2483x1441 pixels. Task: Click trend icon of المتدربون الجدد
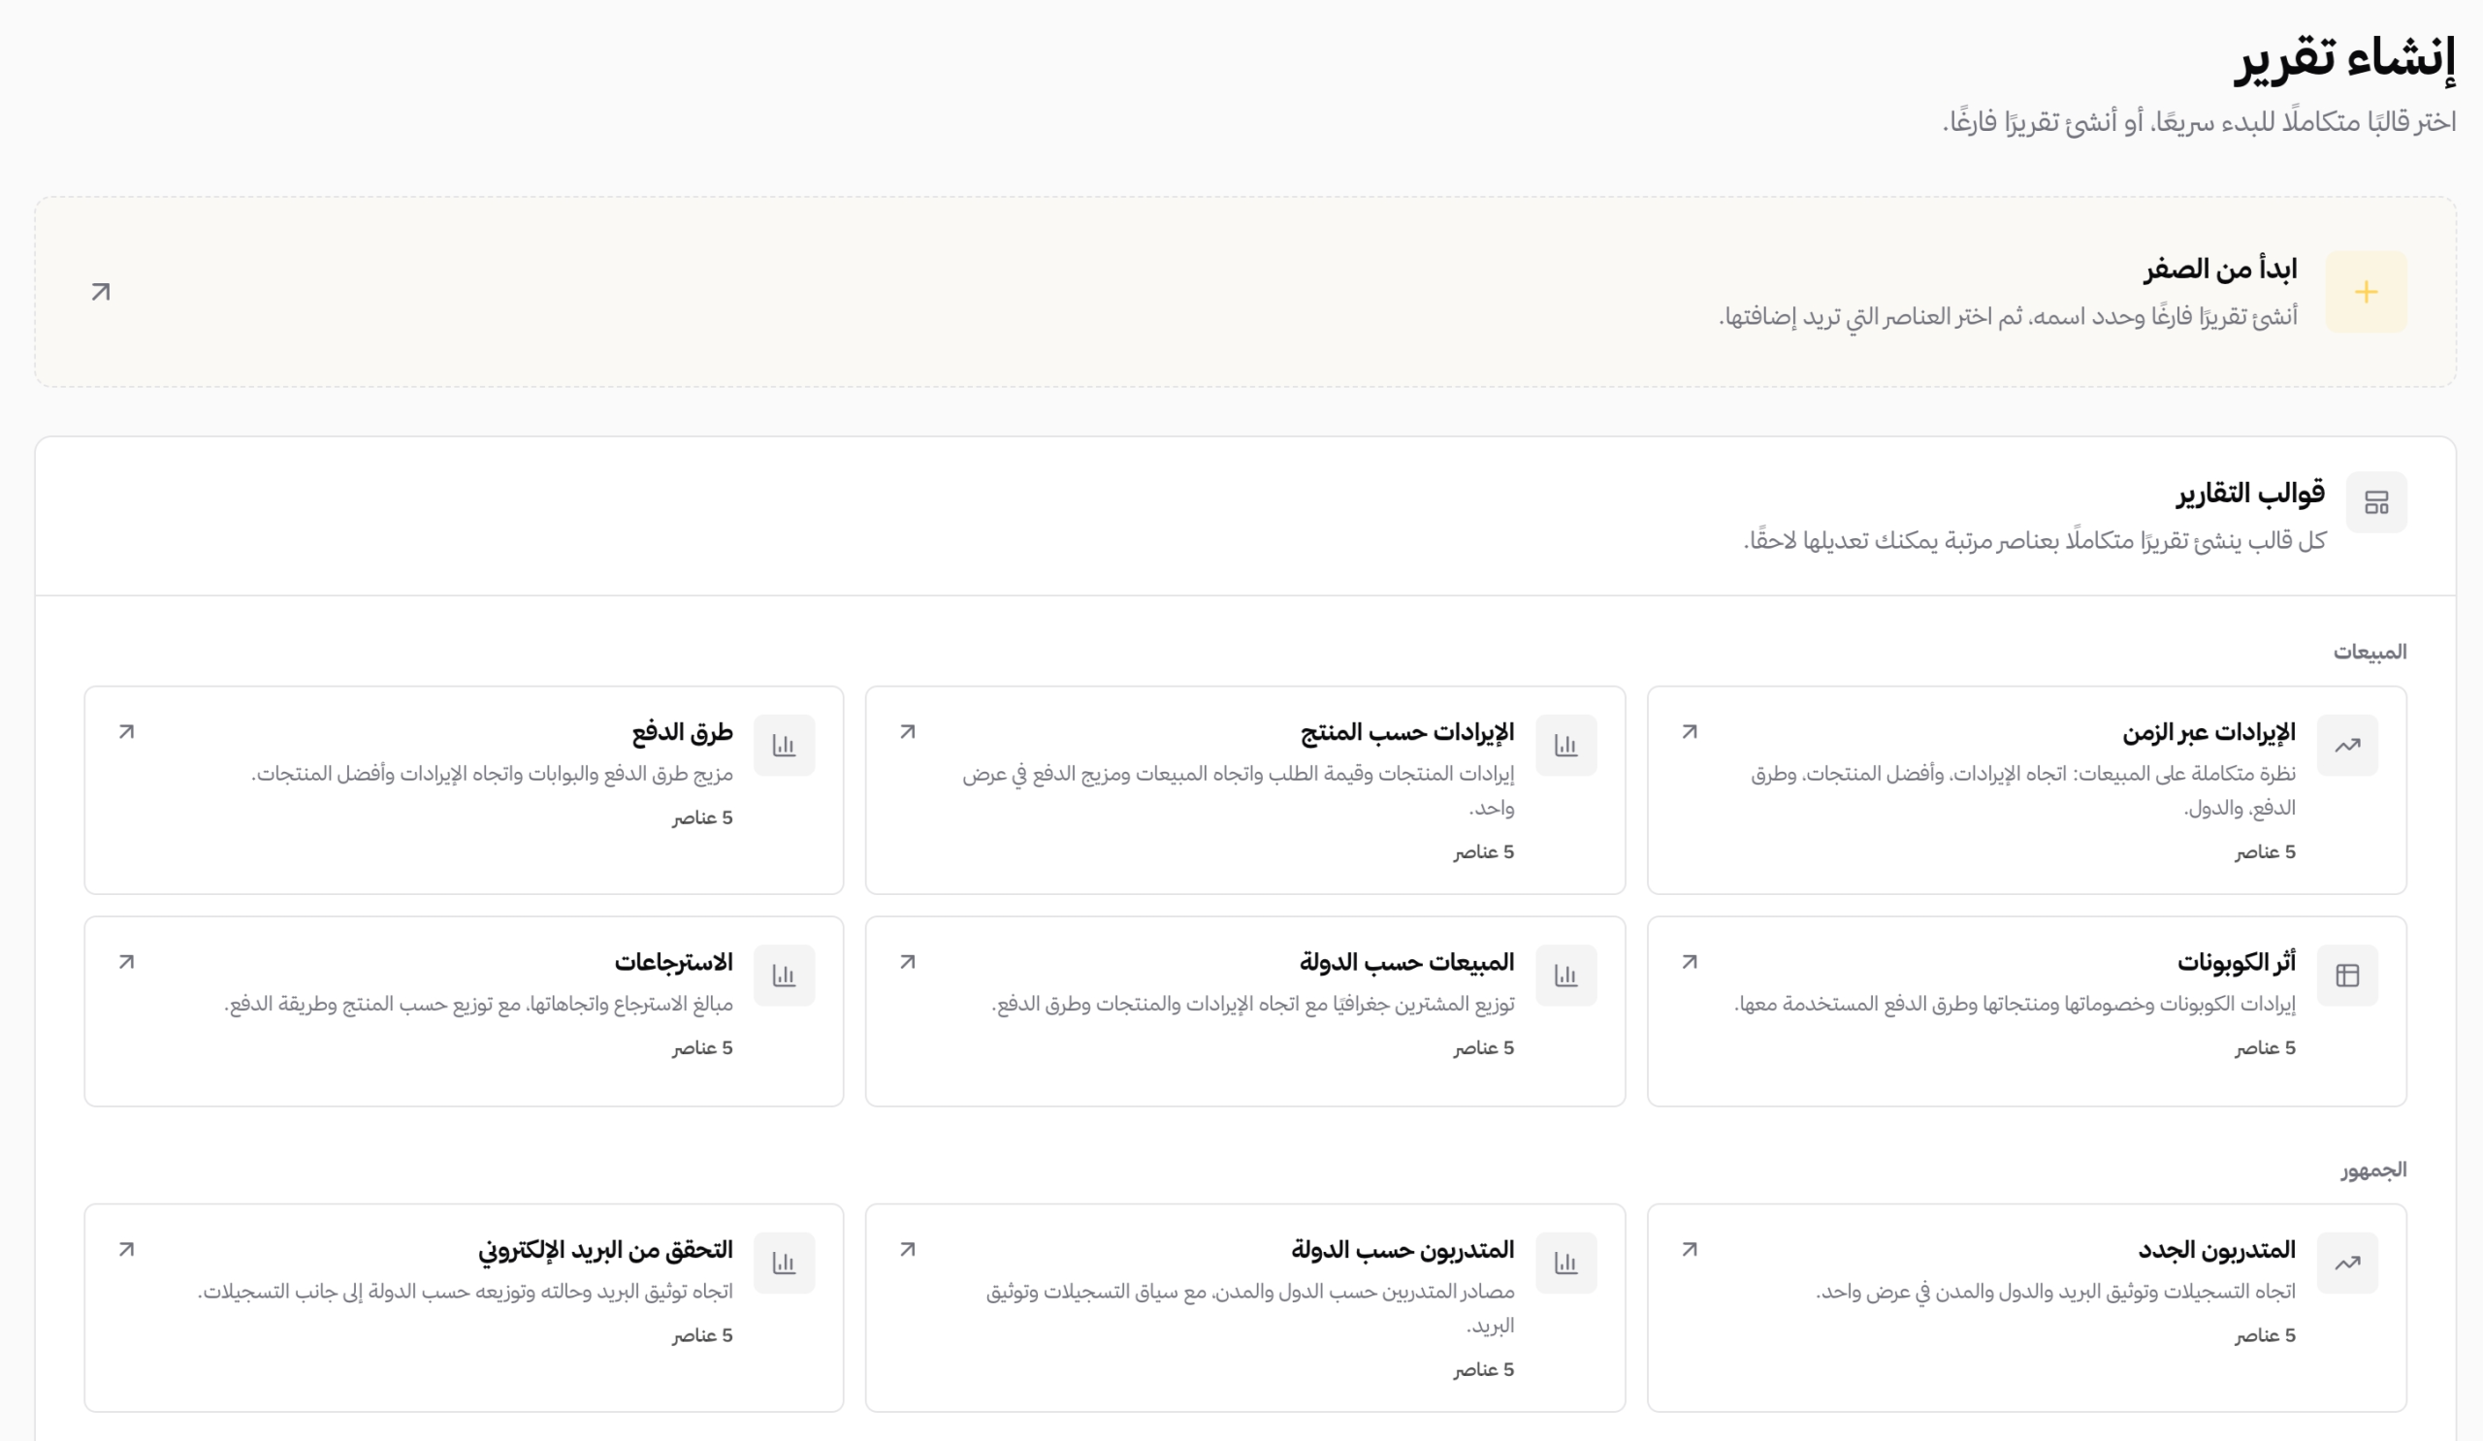click(x=2347, y=1263)
